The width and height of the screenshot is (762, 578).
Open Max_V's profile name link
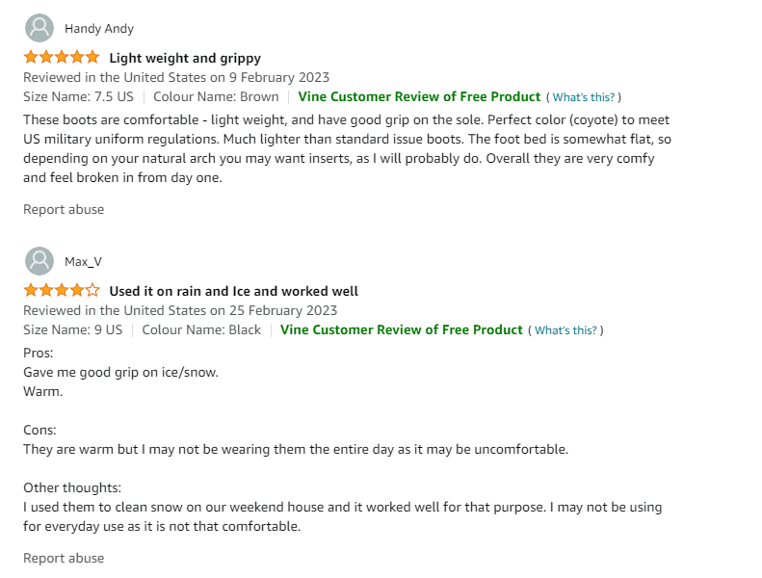click(83, 262)
